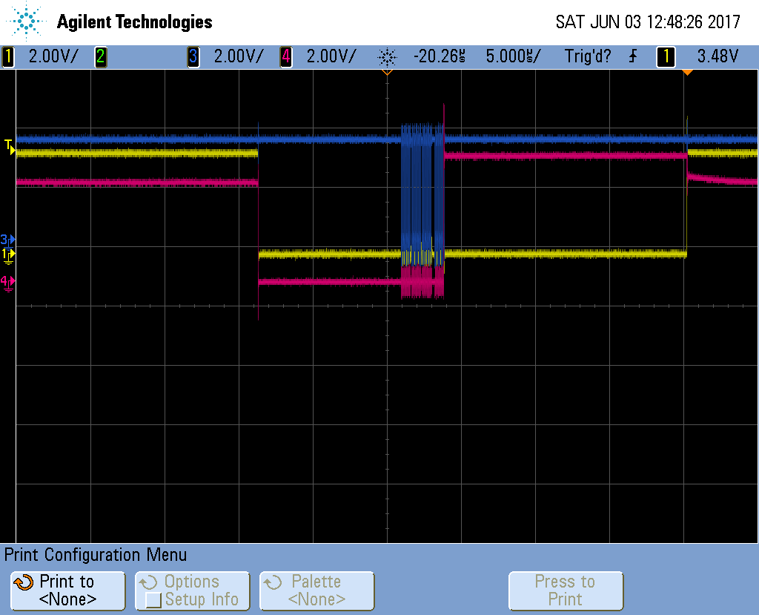This screenshot has width=759, height=615.
Task: Open the Palette <None> selector
Action: [x=316, y=591]
